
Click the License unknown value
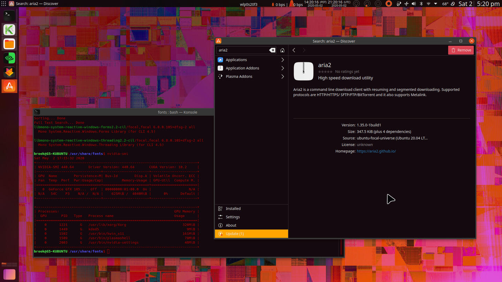click(365, 145)
